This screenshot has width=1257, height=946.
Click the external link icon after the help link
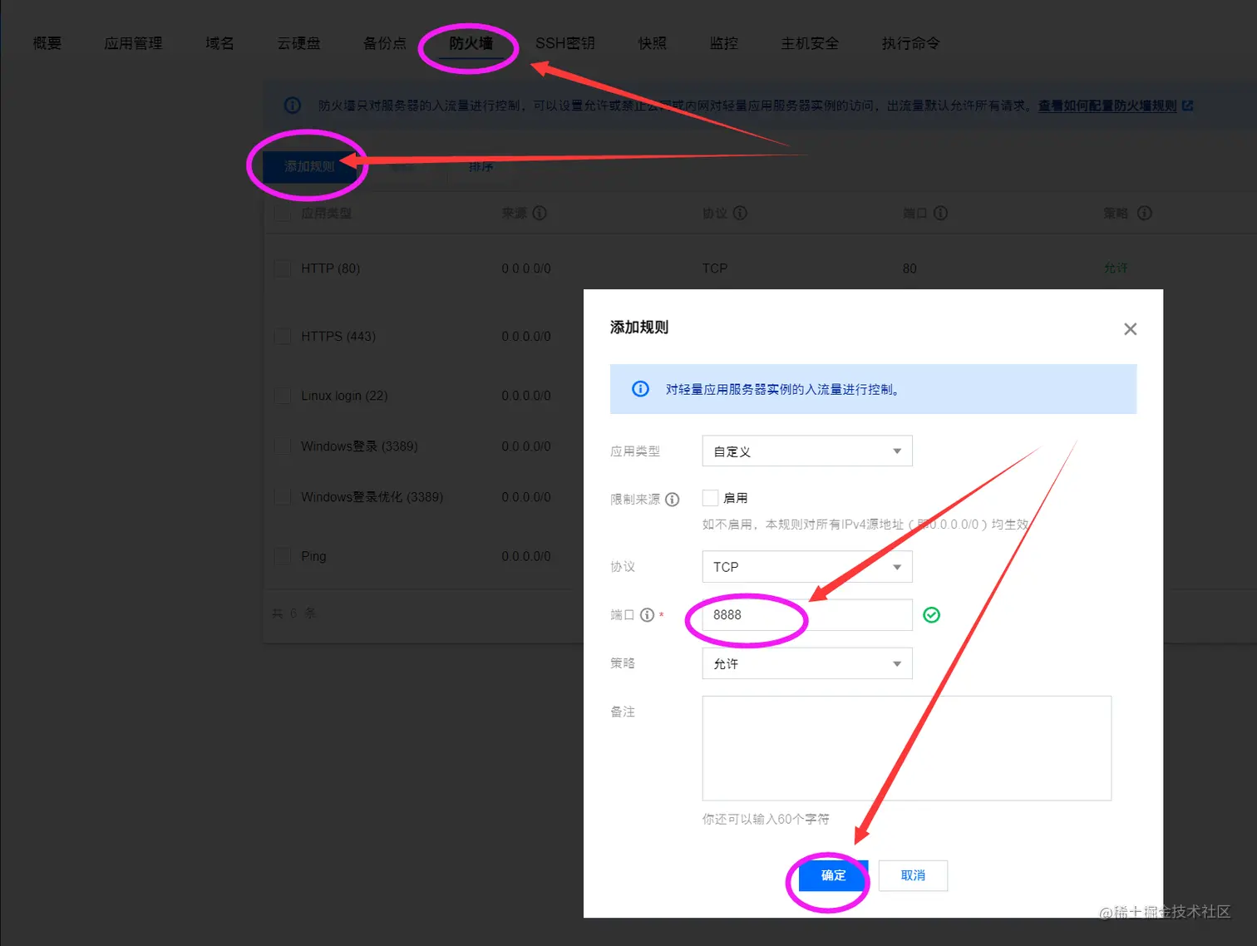coord(1187,106)
